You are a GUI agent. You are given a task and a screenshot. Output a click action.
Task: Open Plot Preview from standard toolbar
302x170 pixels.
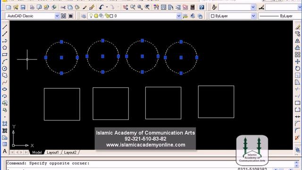[x=39, y=8]
